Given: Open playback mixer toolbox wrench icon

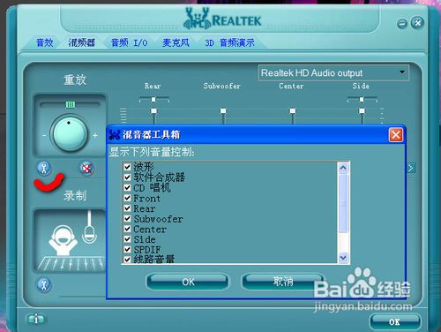Looking at the screenshot, I should point(44,169).
